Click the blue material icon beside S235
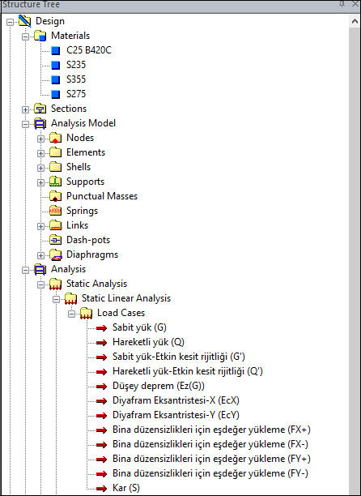The width and height of the screenshot is (361, 496). (x=56, y=65)
